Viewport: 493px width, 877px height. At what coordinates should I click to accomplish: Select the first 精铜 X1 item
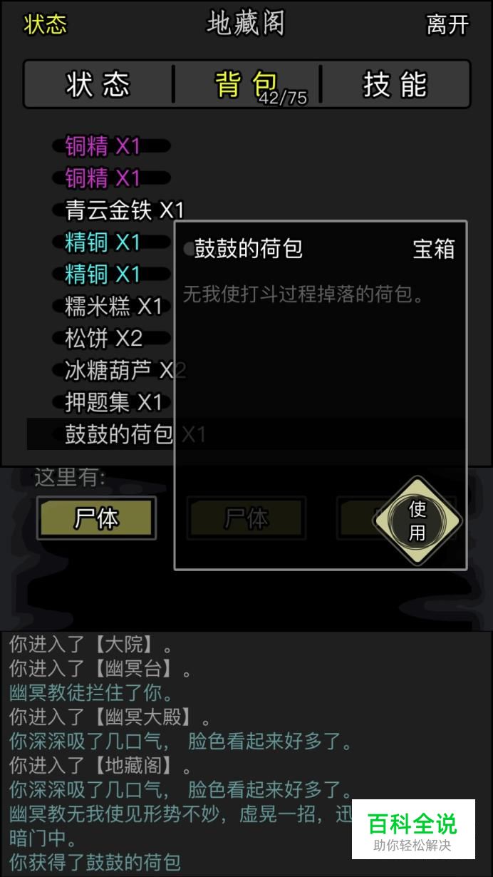pyautogui.click(x=103, y=242)
